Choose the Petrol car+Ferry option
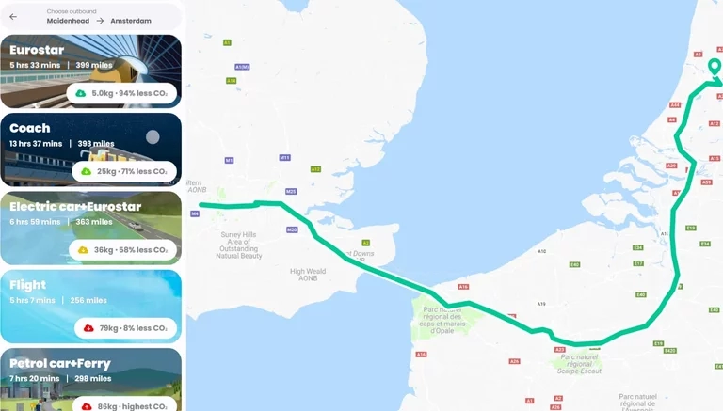The image size is (723, 411). [90, 380]
